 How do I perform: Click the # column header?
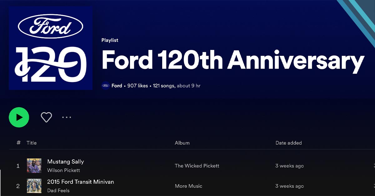point(18,143)
